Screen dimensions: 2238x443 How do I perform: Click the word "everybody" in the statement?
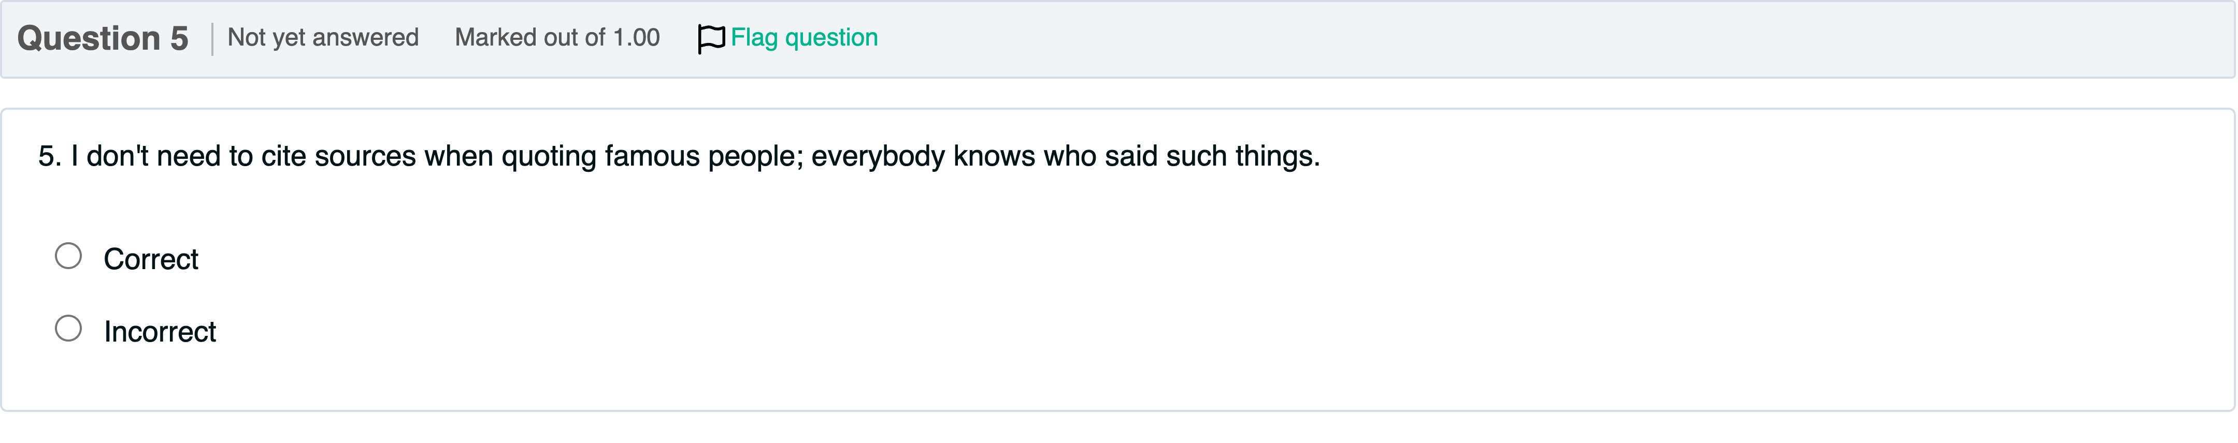click(878, 156)
